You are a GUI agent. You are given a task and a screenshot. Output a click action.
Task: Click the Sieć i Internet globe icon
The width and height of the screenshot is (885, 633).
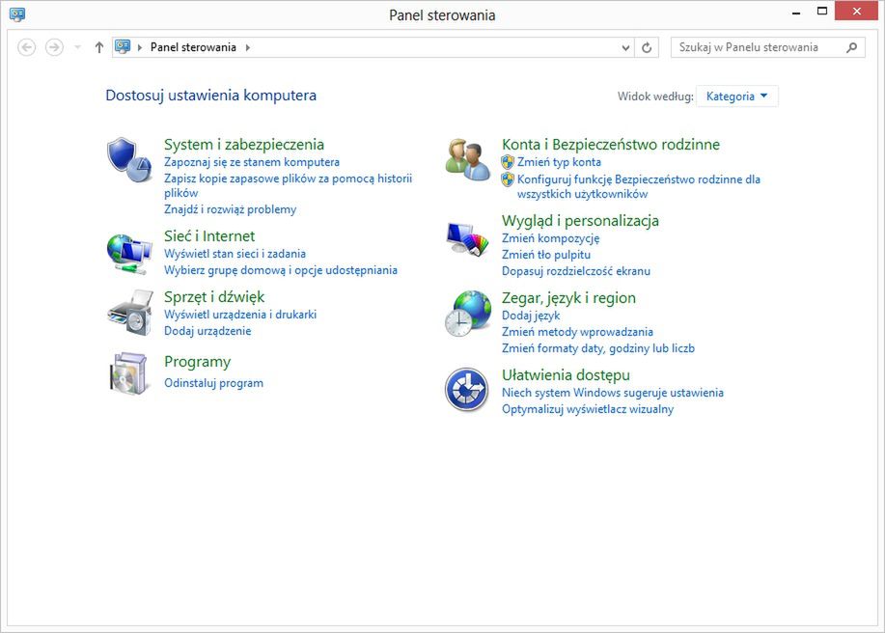130,255
